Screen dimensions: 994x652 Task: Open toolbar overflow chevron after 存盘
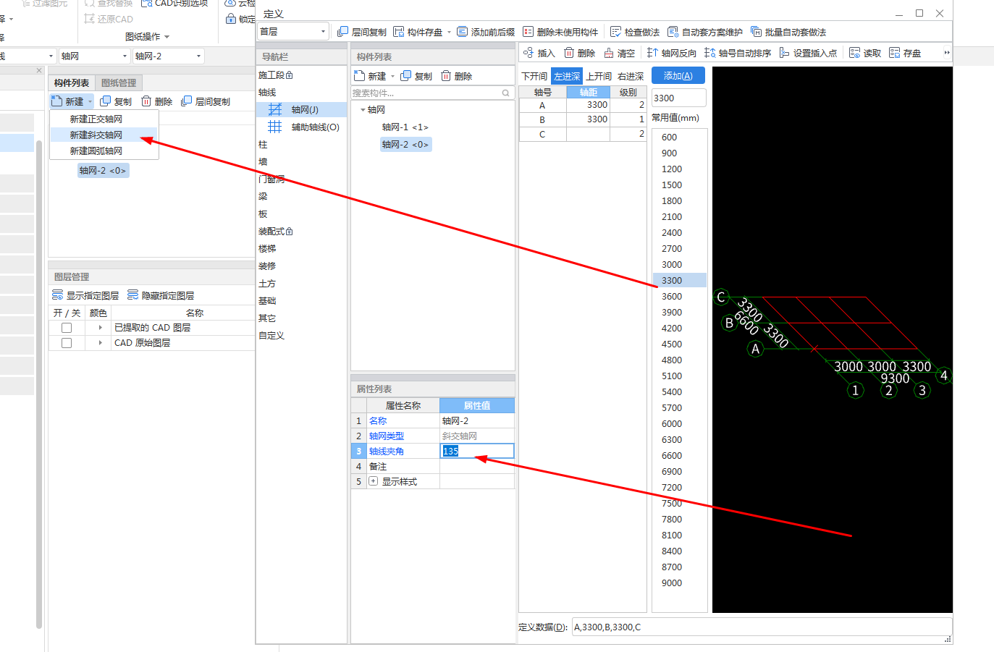[x=946, y=53]
